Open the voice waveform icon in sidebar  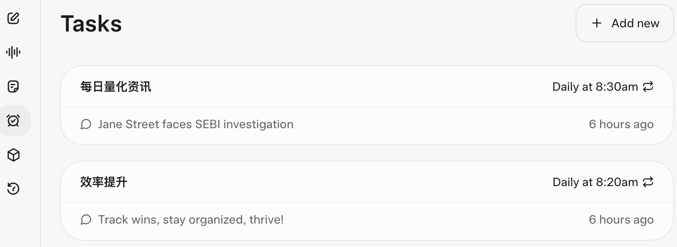(x=14, y=52)
